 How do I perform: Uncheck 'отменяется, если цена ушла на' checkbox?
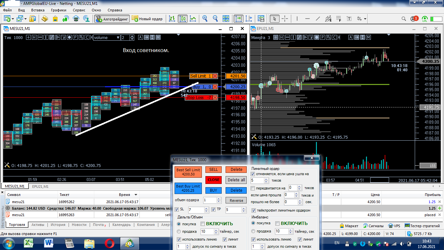(253, 174)
